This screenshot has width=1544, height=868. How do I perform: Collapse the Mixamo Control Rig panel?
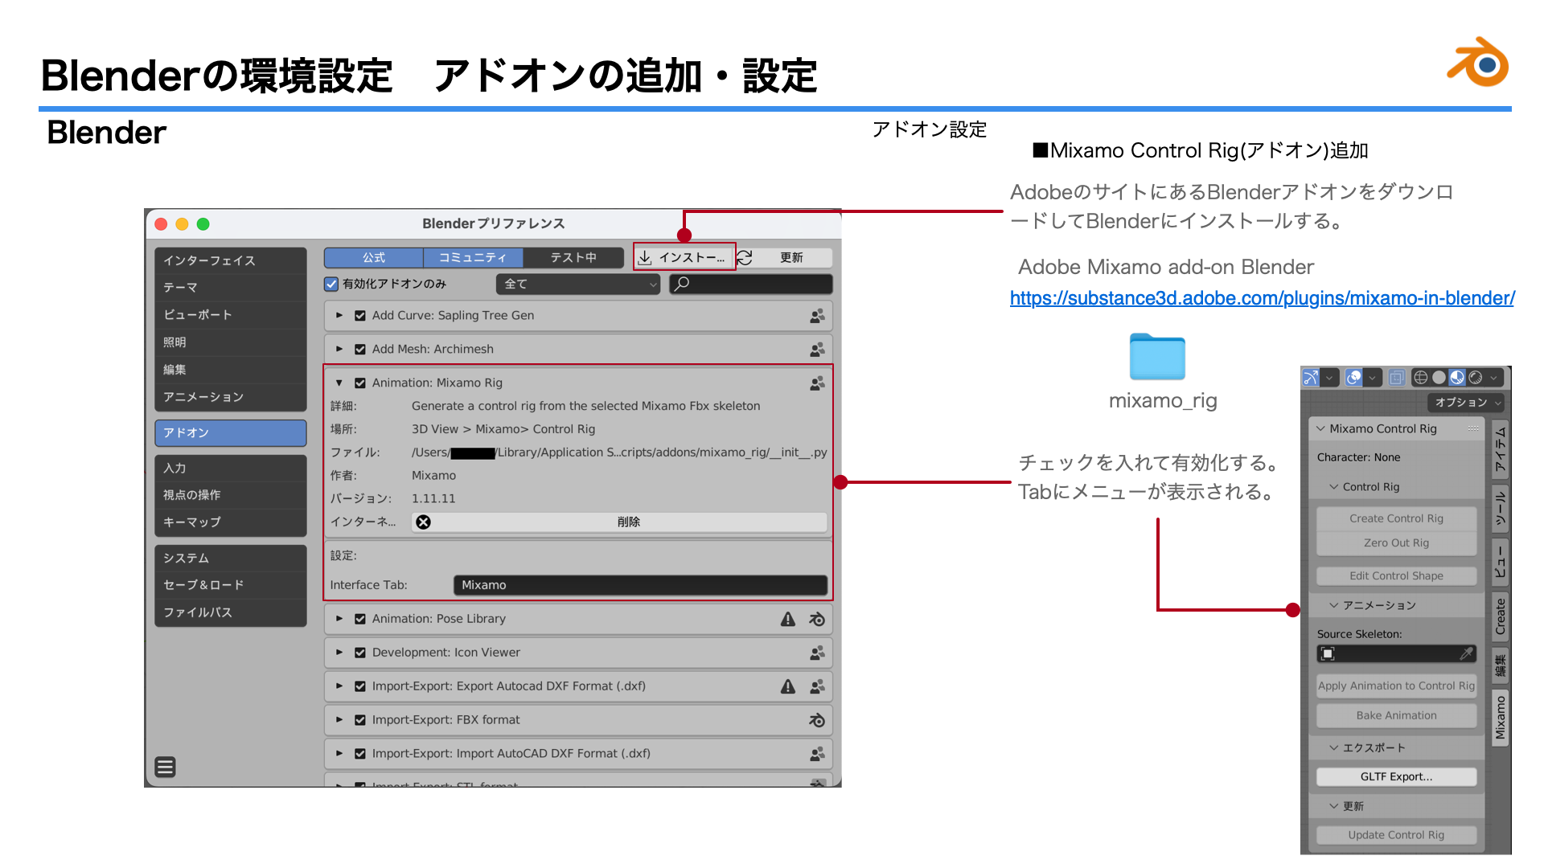tap(1320, 429)
